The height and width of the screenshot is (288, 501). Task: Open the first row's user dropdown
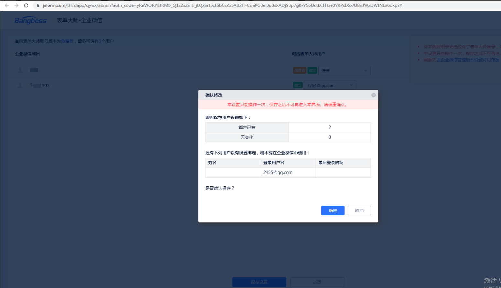point(344,71)
